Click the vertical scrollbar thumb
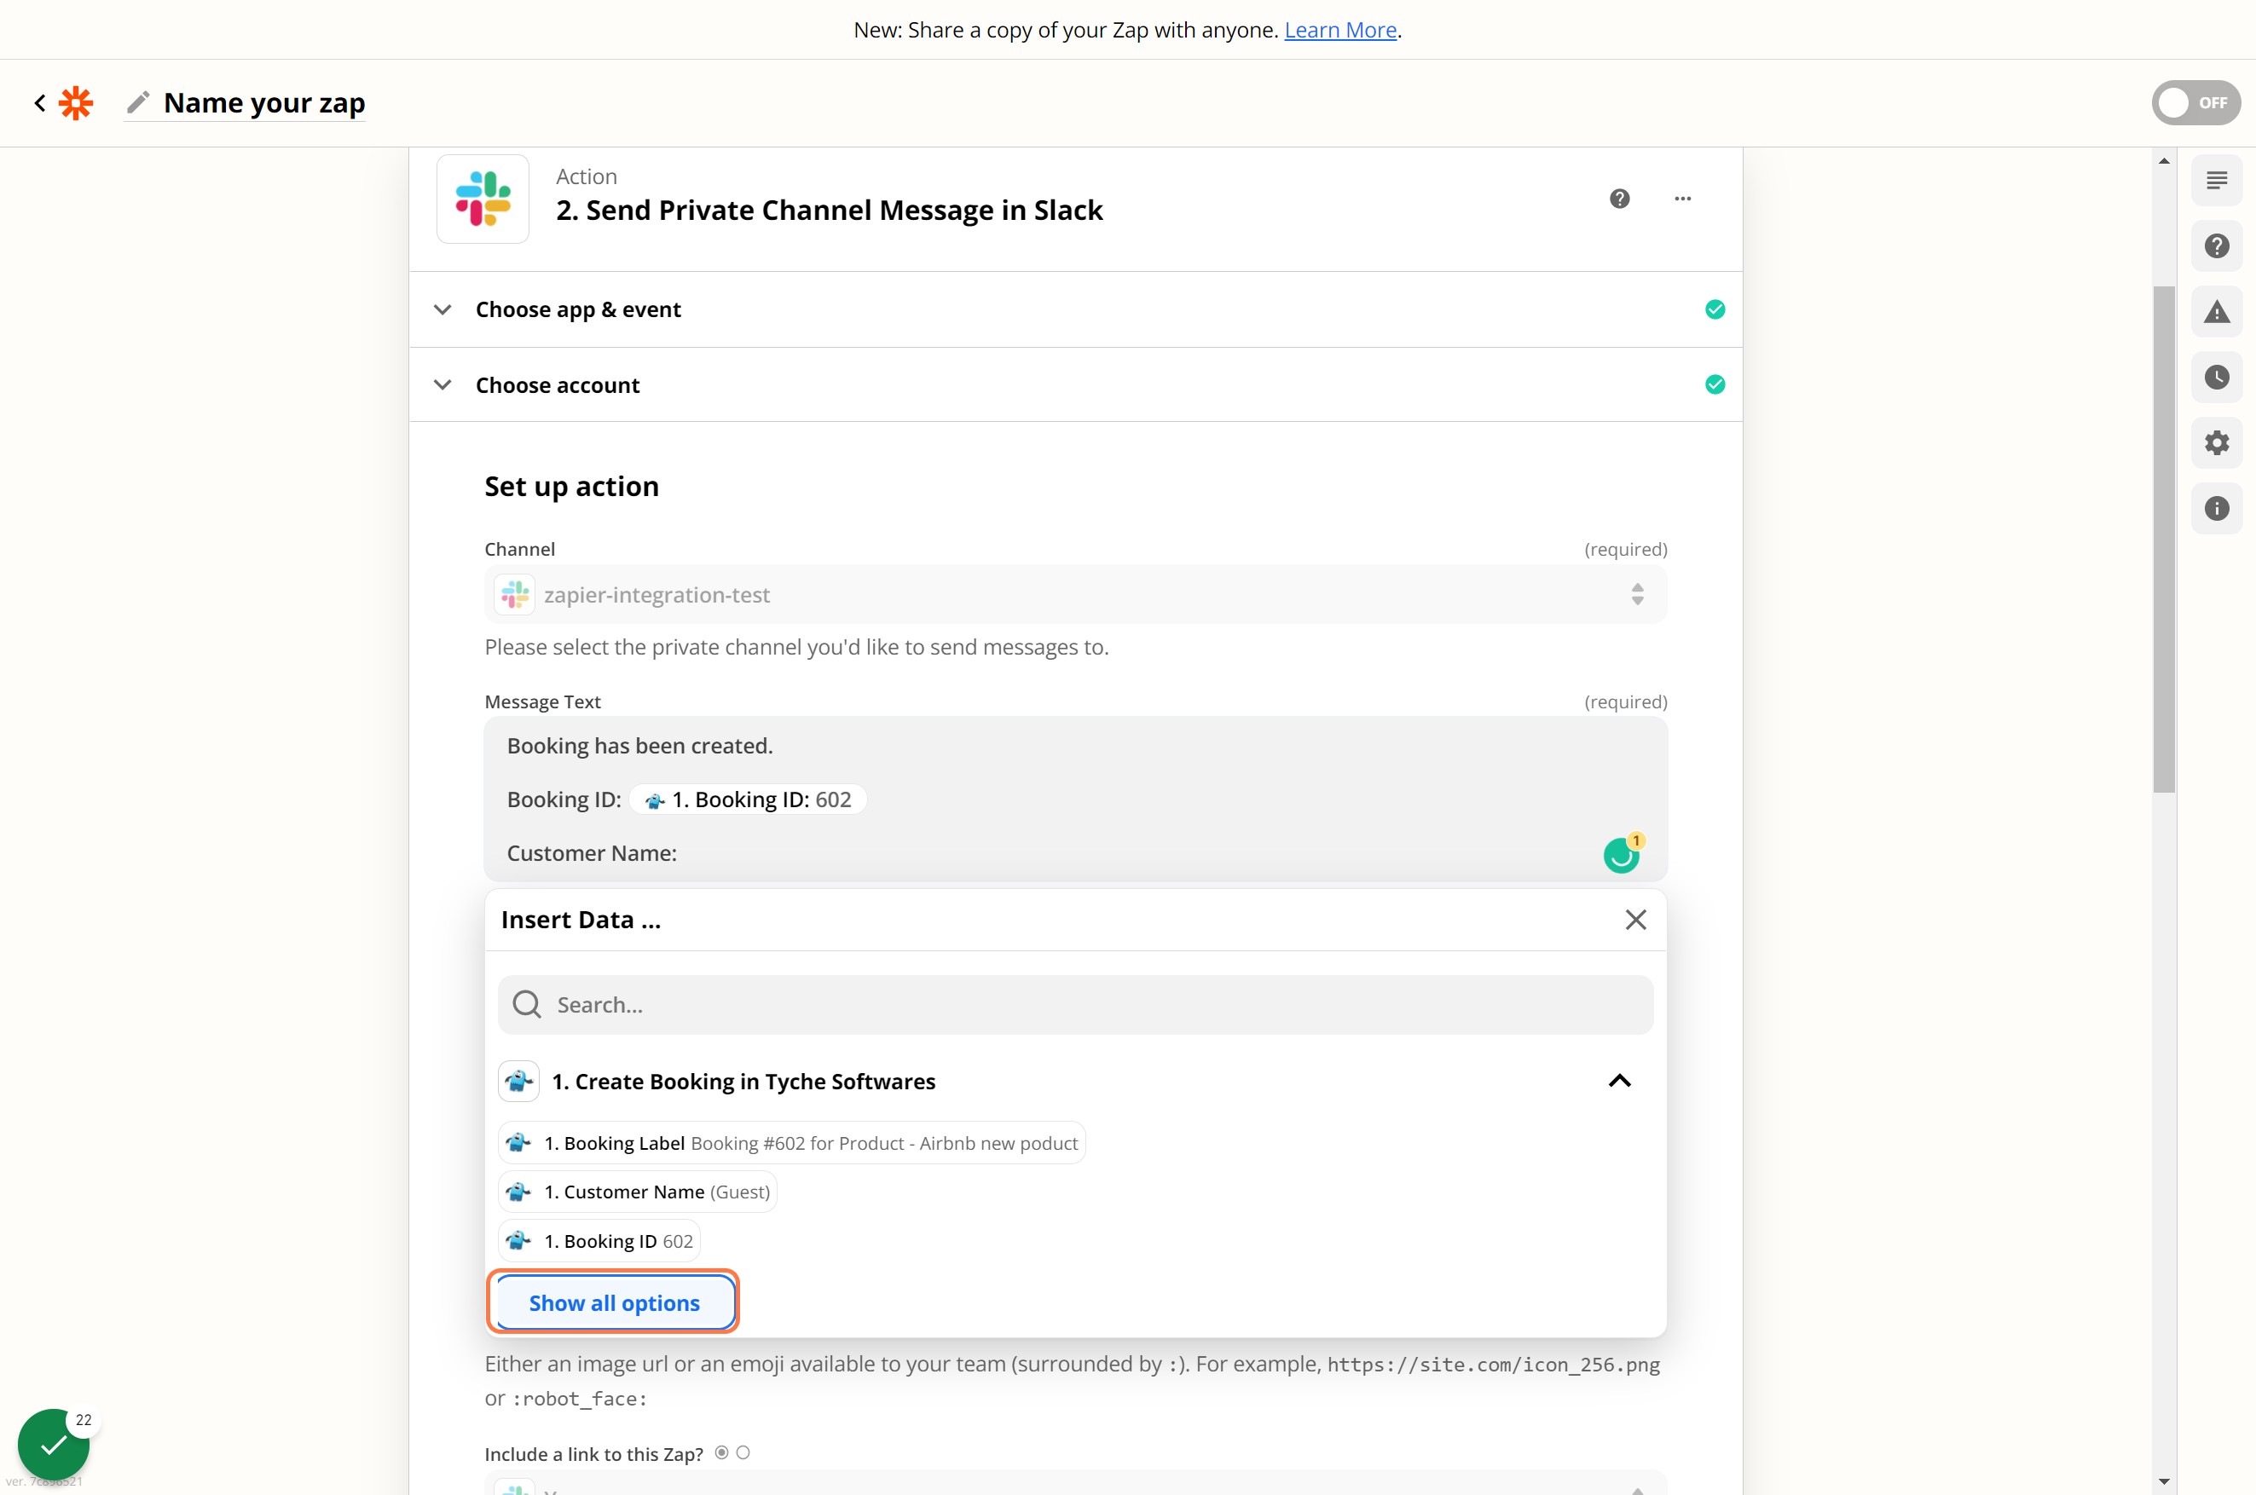The height and width of the screenshot is (1495, 2256). coord(2164,539)
